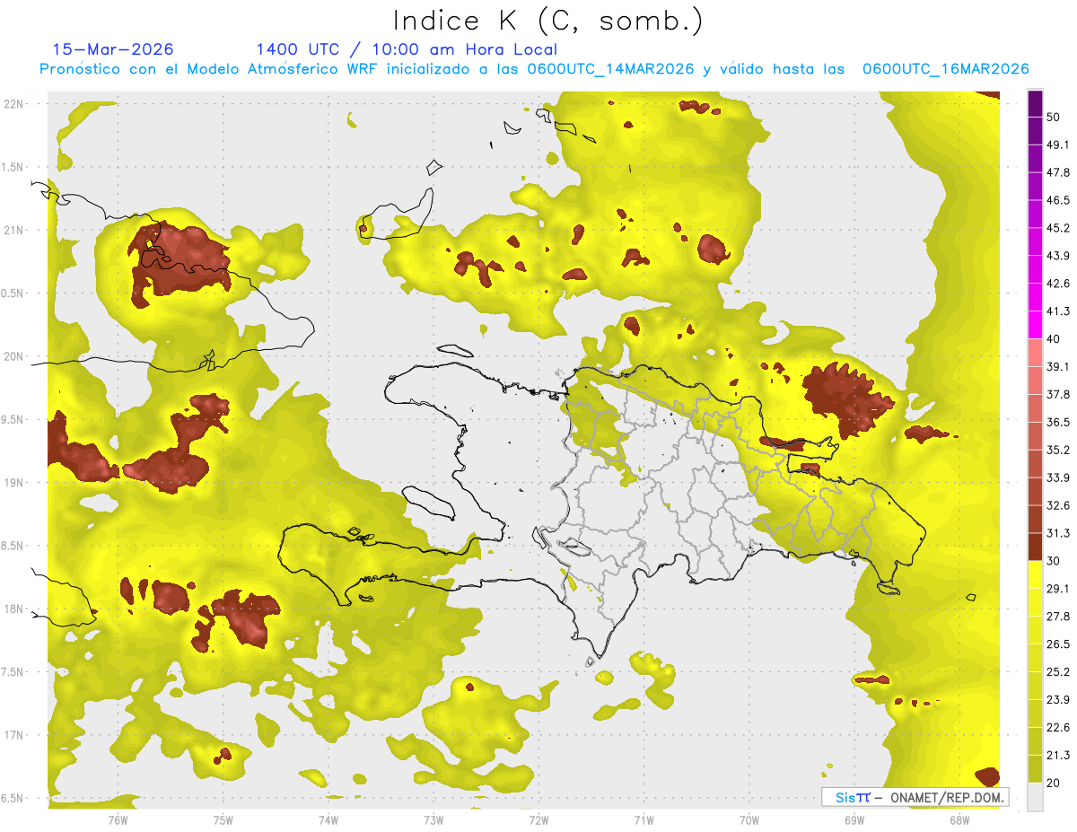Click the "0600UTC_14MAR2026" initialization time
Screen dimensions: 1077x832
(x=610, y=69)
